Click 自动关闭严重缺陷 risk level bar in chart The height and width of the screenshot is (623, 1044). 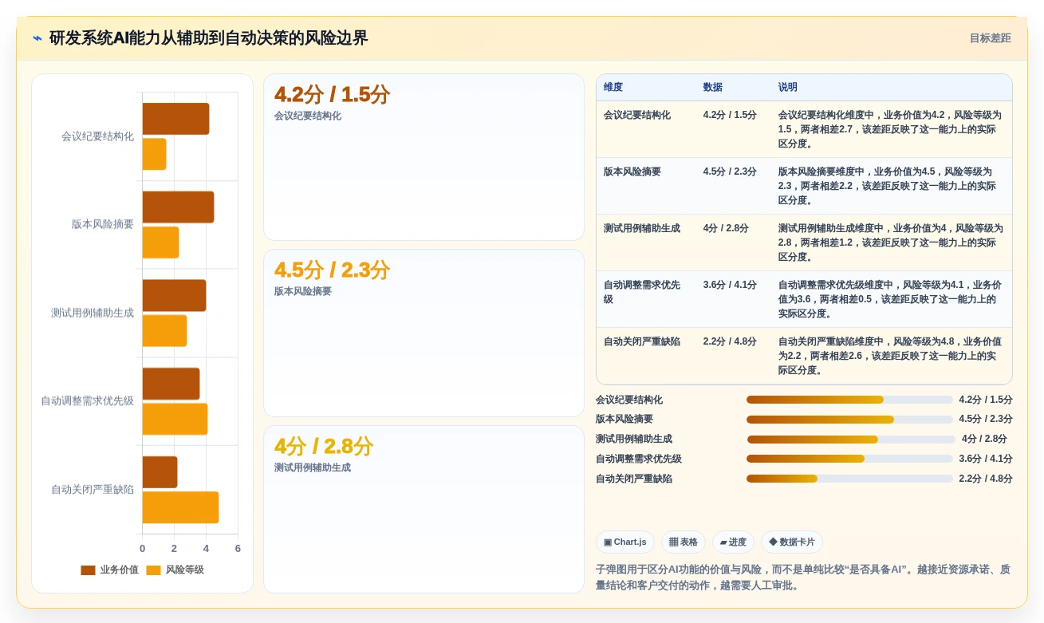[180, 507]
